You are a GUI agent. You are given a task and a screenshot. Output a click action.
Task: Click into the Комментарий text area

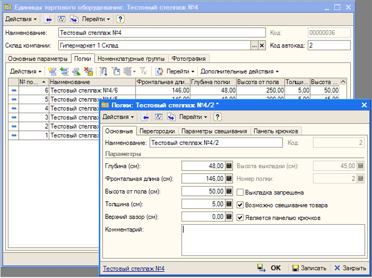point(273,240)
